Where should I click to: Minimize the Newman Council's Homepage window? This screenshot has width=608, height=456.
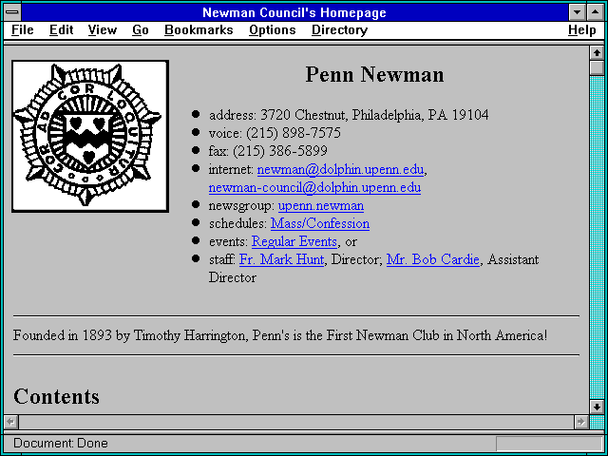click(577, 12)
